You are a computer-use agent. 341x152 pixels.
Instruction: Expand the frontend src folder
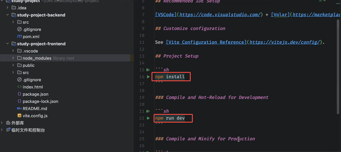click(13, 73)
